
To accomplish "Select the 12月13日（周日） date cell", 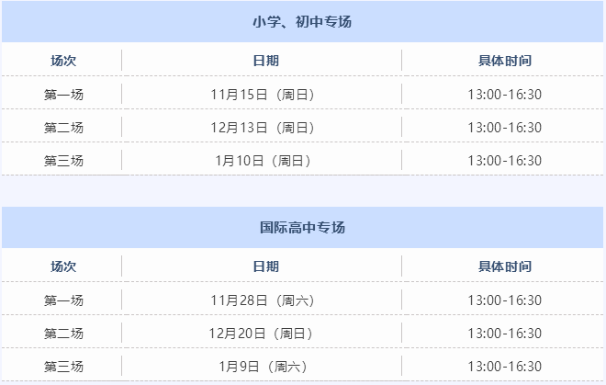I will click(262, 127).
